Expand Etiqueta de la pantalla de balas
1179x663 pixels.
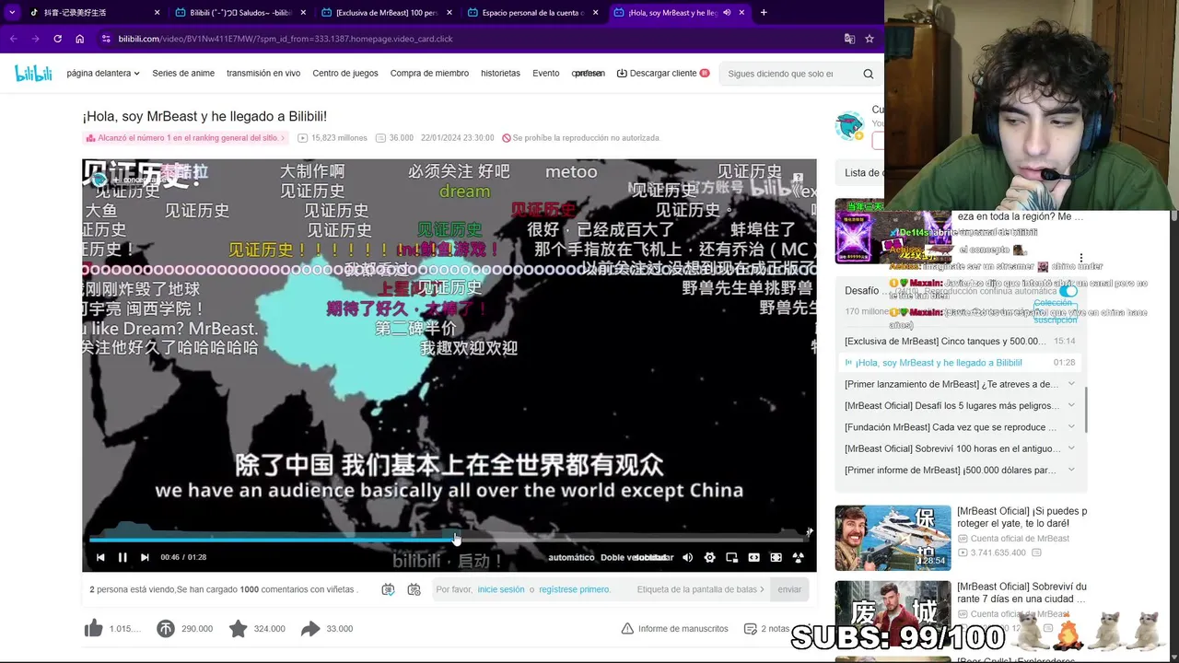click(700, 589)
